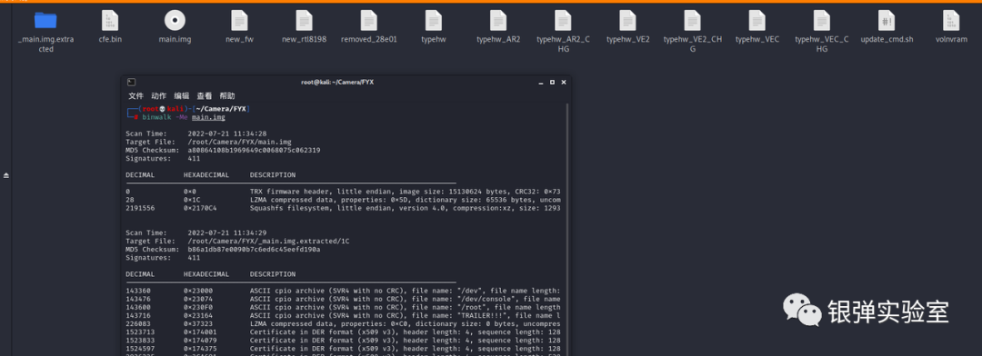Select the main.img disc image icon
The height and width of the screenshot is (356, 982).
tap(175, 21)
